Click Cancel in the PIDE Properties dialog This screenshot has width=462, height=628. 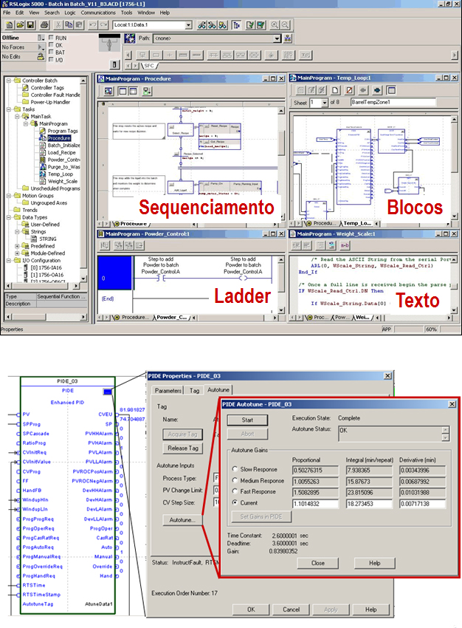[x=291, y=610]
